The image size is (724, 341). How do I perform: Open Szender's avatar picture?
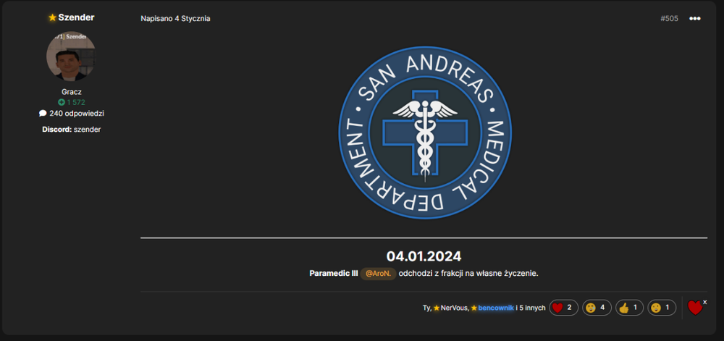coord(71,56)
